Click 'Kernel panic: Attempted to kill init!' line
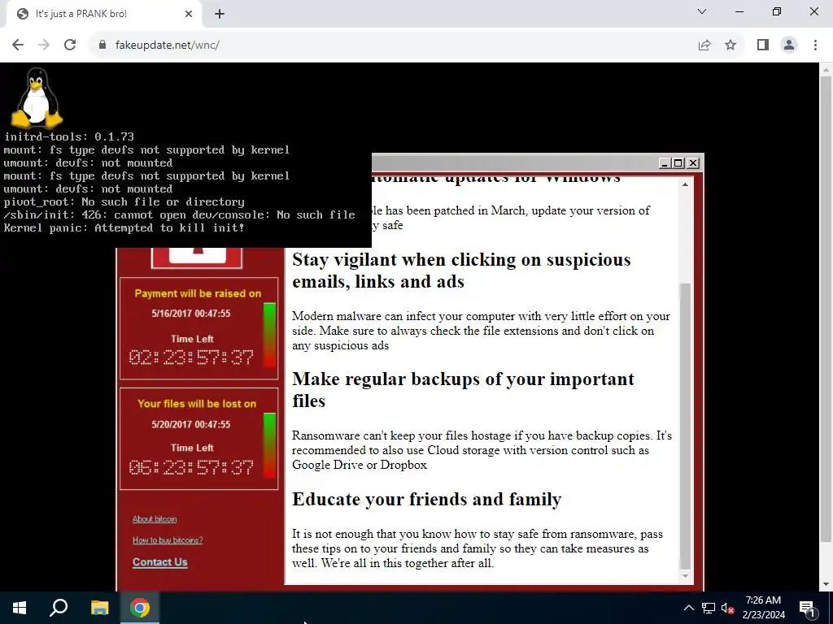The height and width of the screenshot is (624, 833). (x=124, y=228)
